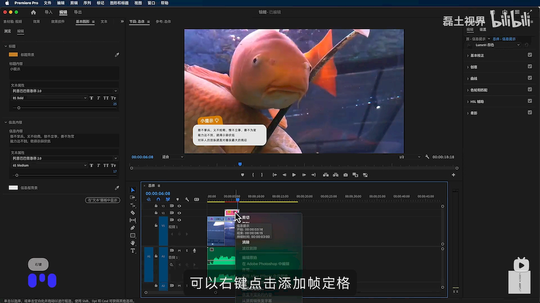Viewport: 540px width, 303px height.
Task: Select the Razor tool
Action: 133,212
